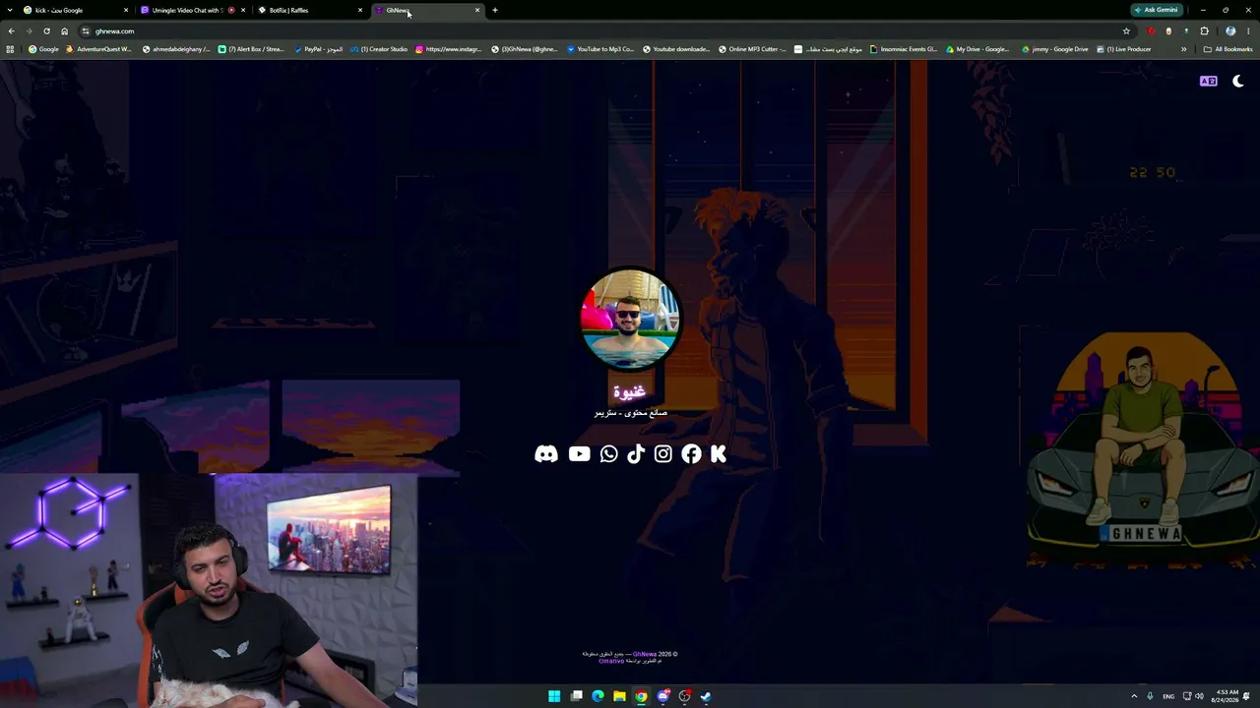Open the TikTok profile icon
This screenshot has width=1260, height=708.
[636, 453]
